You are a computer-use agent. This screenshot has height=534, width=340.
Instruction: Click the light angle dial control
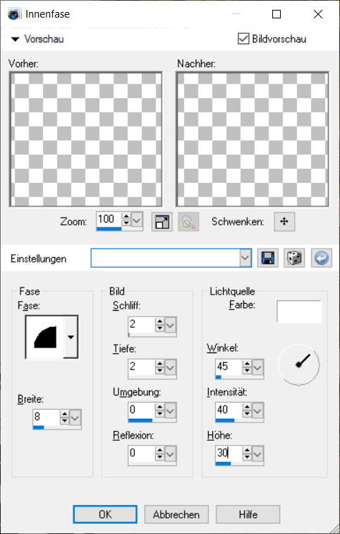coord(299,364)
